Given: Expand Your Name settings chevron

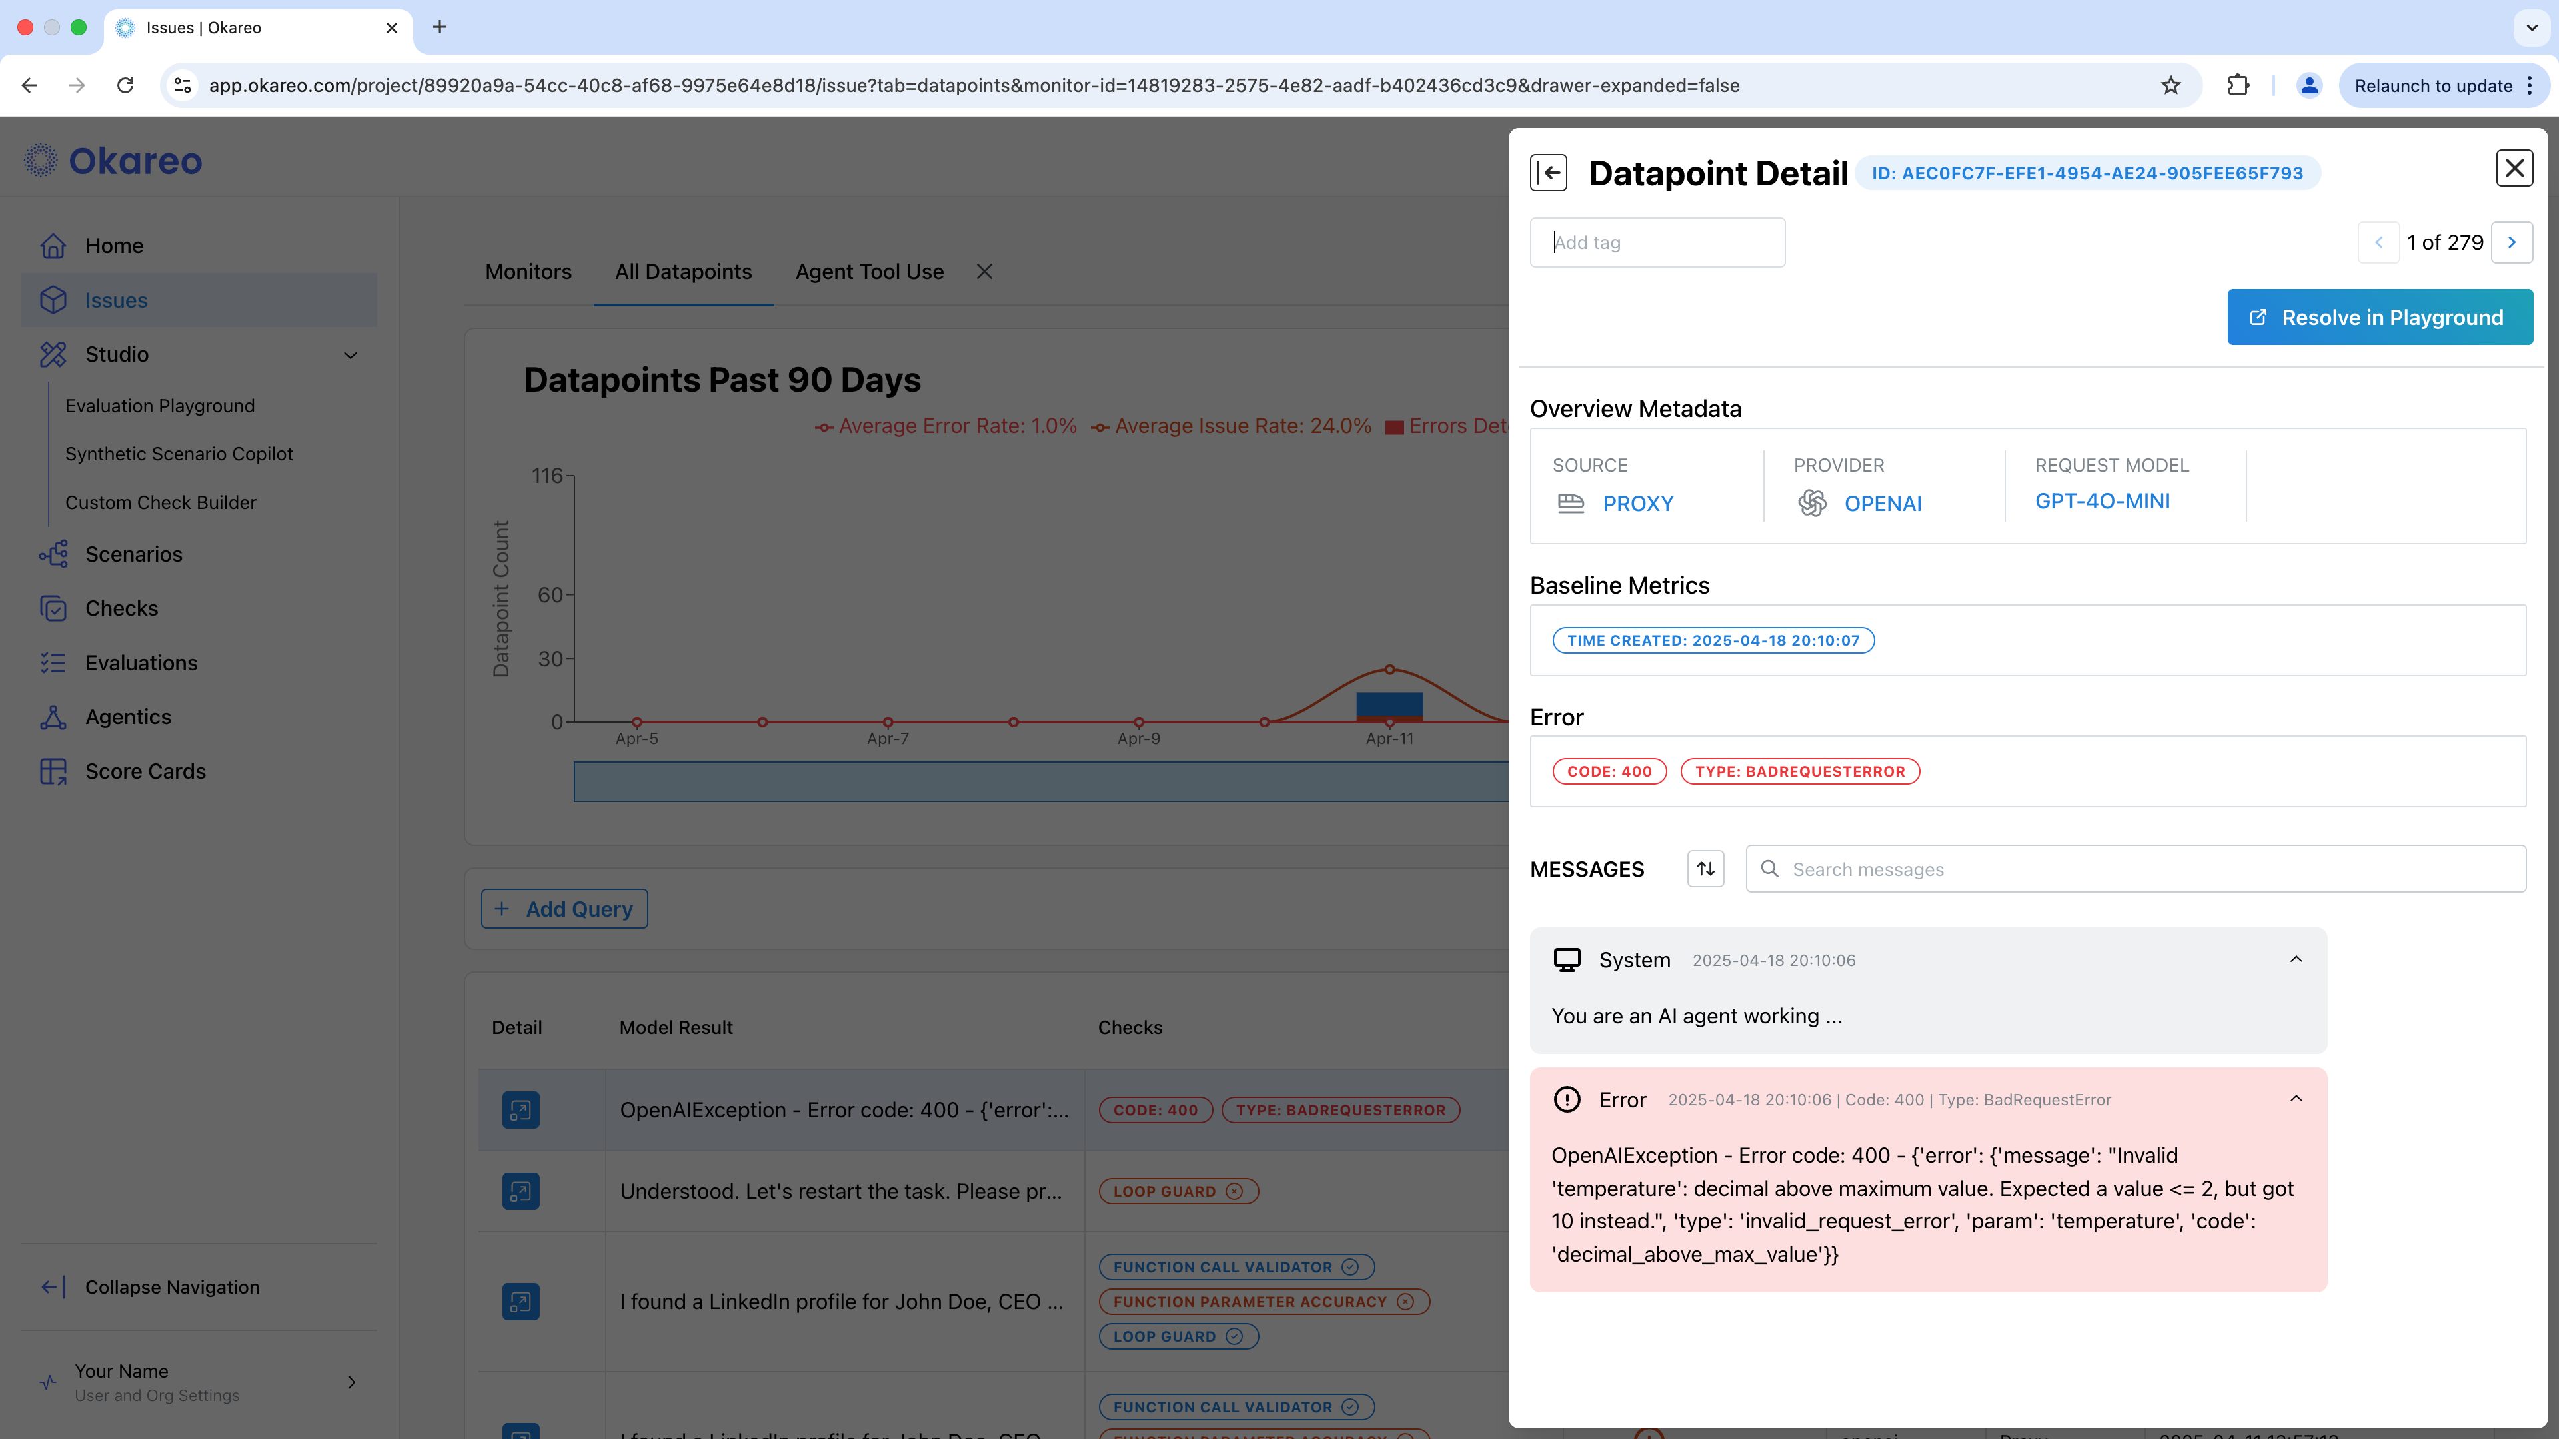Looking at the screenshot, I should click(x=351, y=1382).
